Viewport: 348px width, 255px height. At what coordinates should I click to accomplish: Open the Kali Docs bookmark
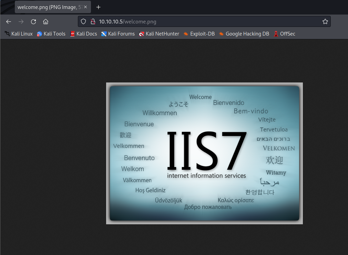[83, 34]
